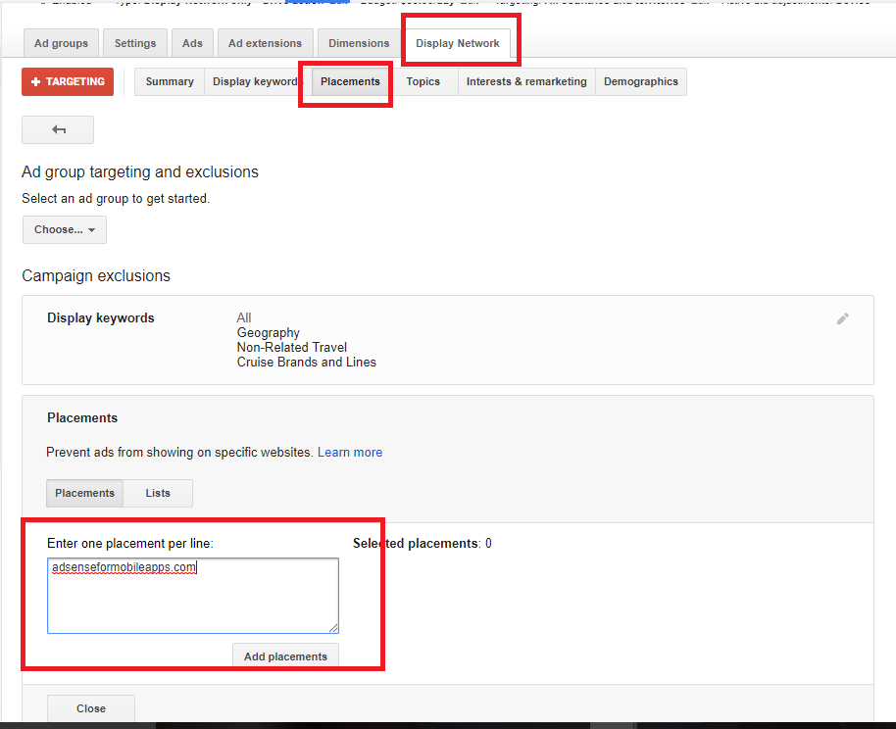Click the textarea resize handle corner
Image resolution: width=896 pixels, height=729 pixels.
tap(333, 628)
